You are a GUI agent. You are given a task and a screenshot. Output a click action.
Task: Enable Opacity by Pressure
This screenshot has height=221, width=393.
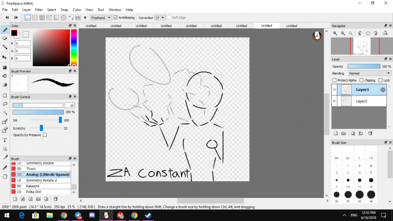pyautogui.click(x=44, y=135)
